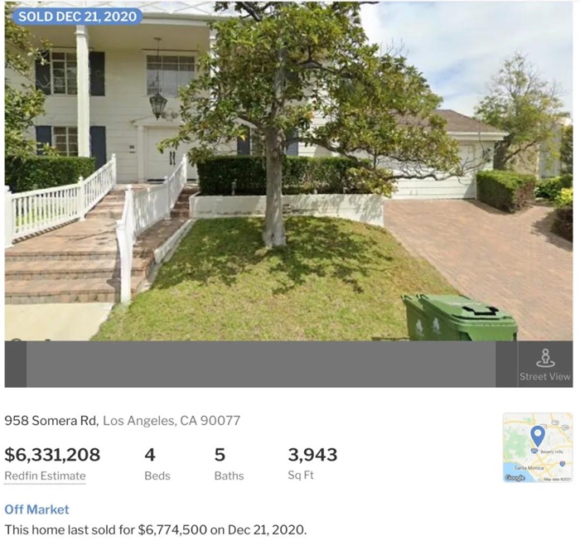Click the Redfin Estimate underlined label
580x541 pixels.
[x=45, y=476]
